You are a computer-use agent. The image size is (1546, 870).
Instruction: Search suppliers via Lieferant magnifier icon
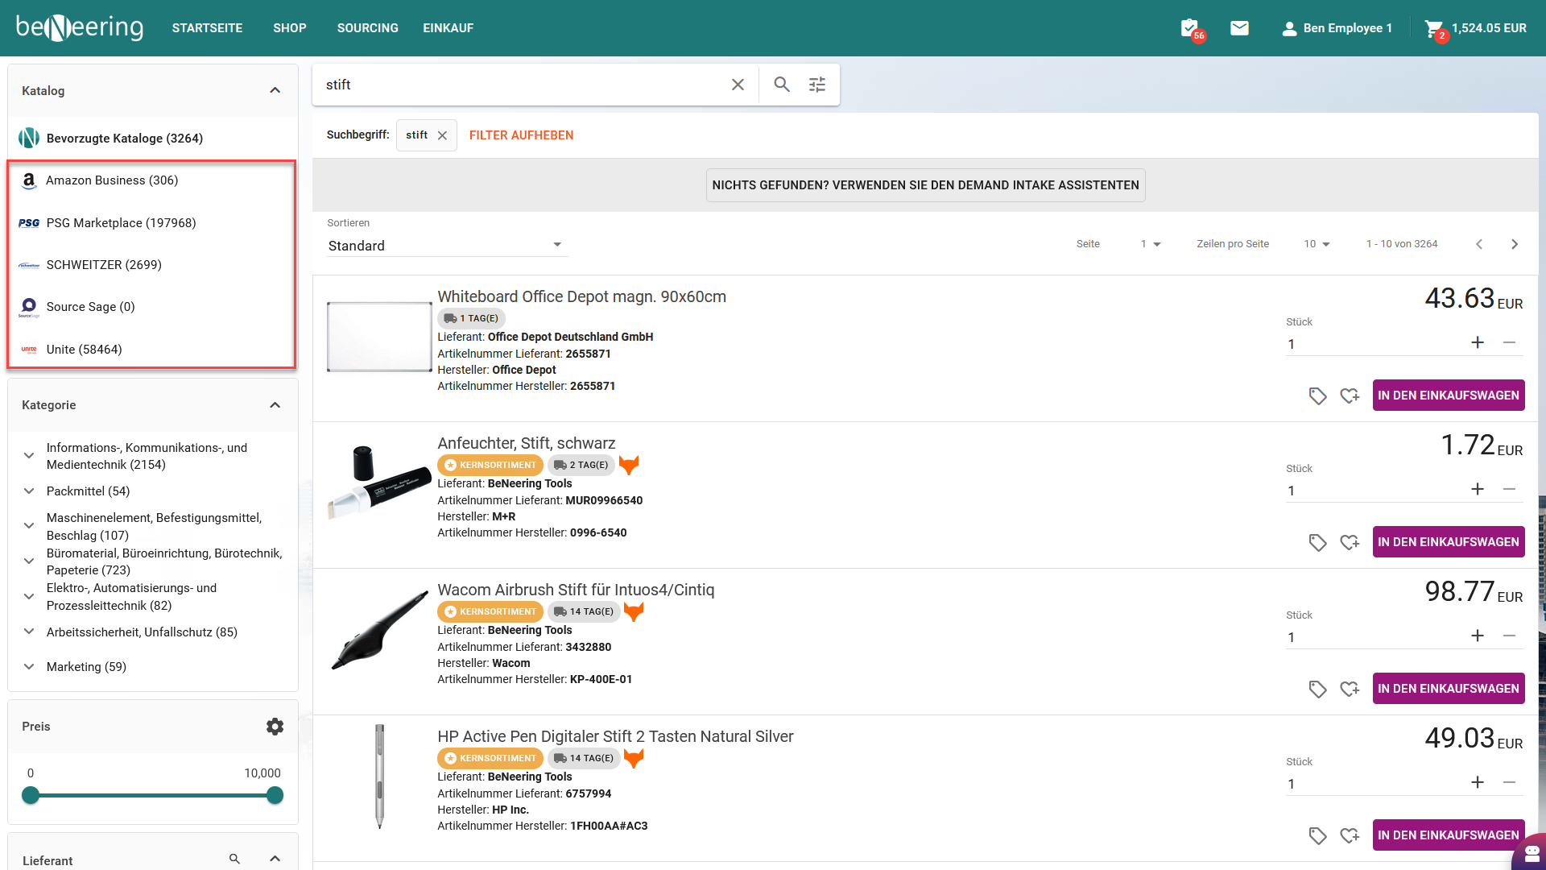pyautogui.click(x=234, y=859)
